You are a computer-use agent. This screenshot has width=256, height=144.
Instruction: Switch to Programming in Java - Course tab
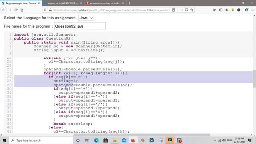[x=20, y=3]
